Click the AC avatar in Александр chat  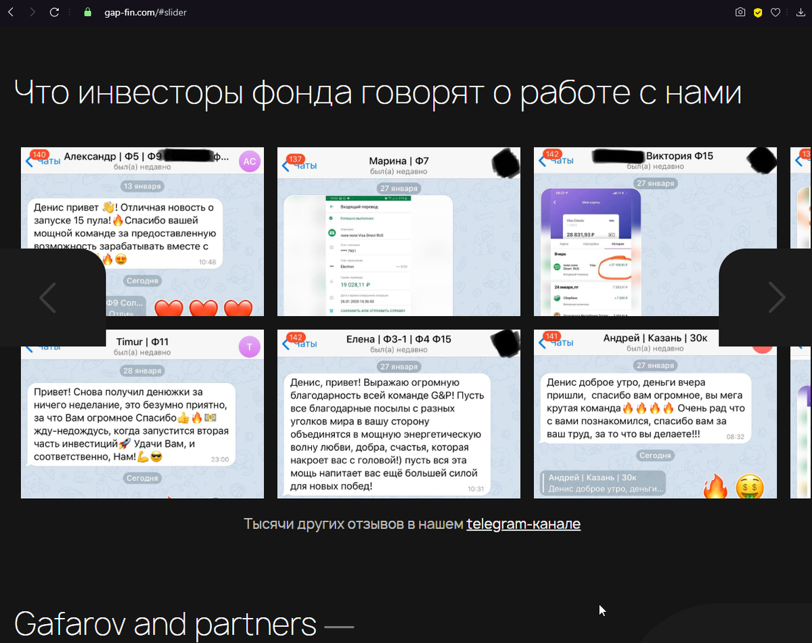(x=249, y=161)
